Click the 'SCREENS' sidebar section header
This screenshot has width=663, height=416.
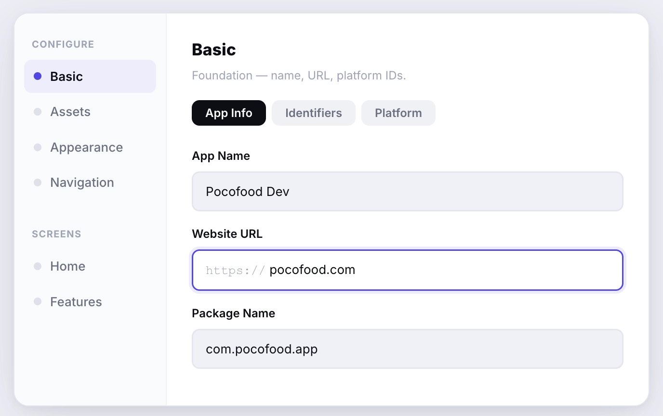coord(57,234)
